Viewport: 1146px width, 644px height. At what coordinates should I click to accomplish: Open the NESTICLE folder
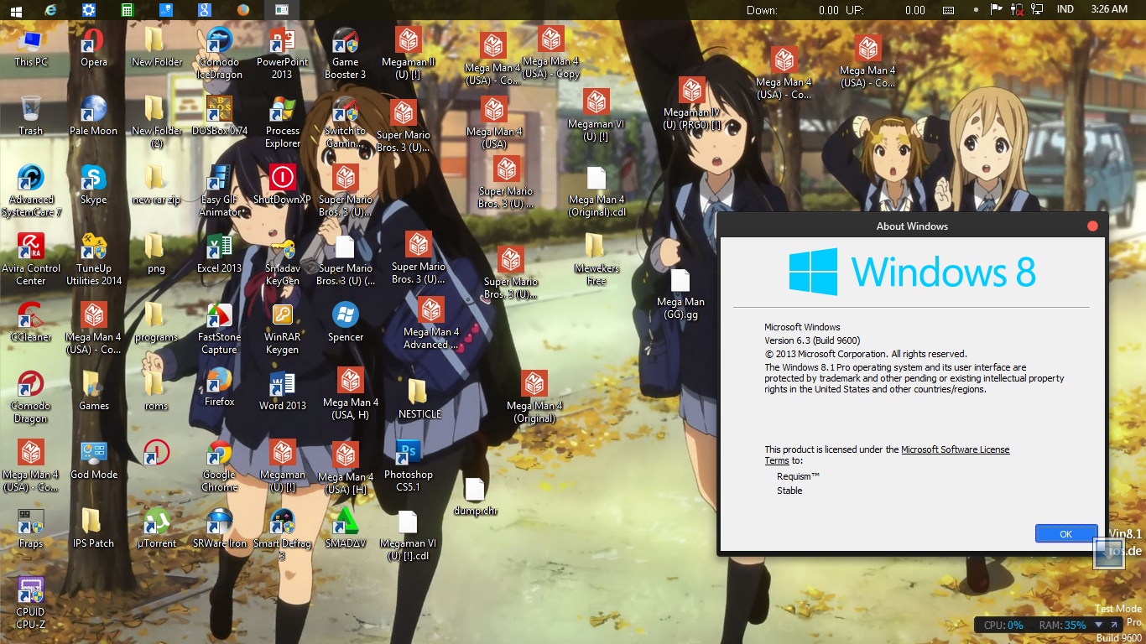pyautogui.click(x=419, y=397)
